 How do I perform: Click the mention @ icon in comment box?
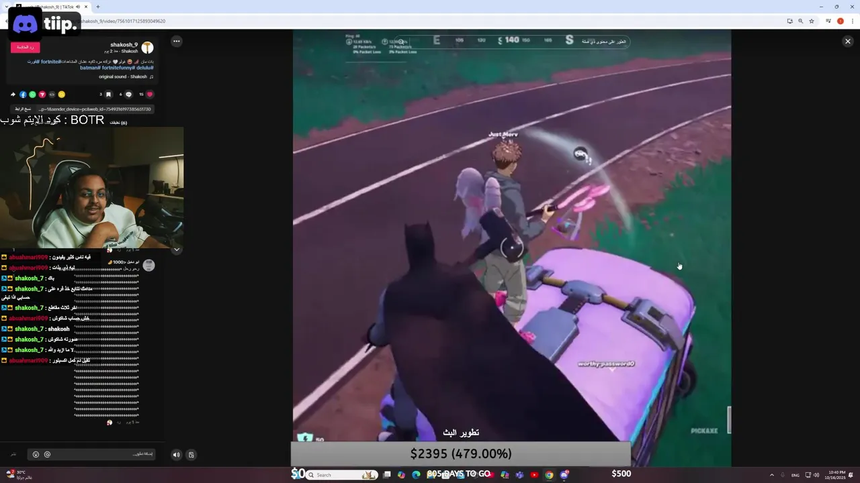(47, 454)
